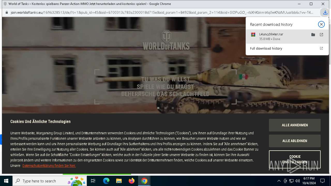Click the World of Tanks logo
The height and width of the screenshot is (186, 331).
pos(166,40)
